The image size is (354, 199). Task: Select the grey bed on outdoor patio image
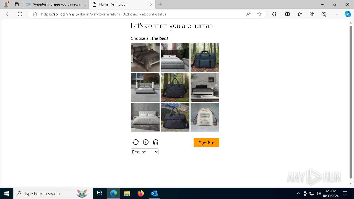145,87
